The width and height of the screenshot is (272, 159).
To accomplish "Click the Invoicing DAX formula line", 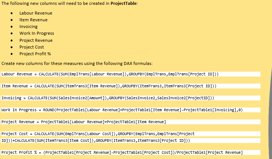I will pyautogui.click(x=108, y=98).
